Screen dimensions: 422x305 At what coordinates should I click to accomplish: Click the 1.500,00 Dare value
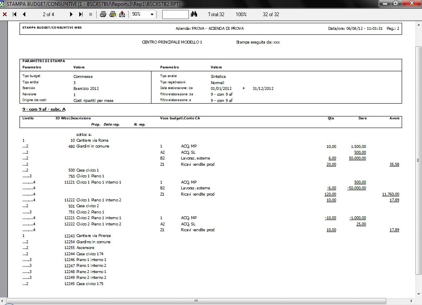(x=358, y=146)
